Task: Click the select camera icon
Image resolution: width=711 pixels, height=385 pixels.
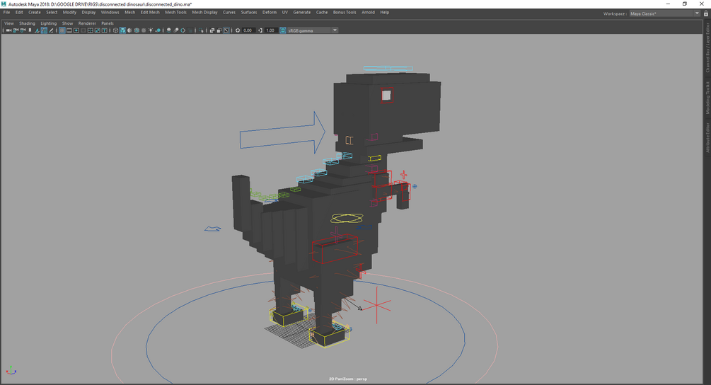Action: (8, 30)
